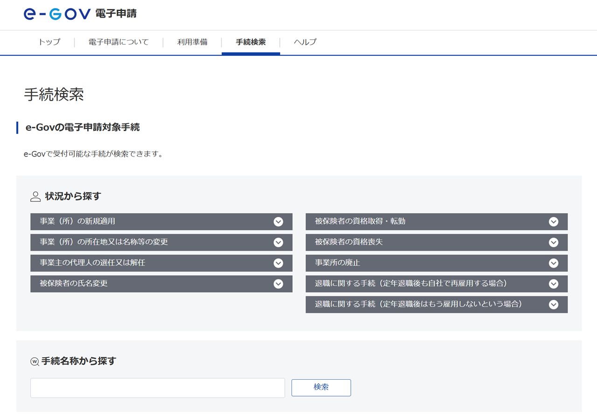Click the search icon beside 手続名称から探す
Image resolution: width=597 pixels, height=417 pixels.
pyautogui.click(x=35, y=362)
